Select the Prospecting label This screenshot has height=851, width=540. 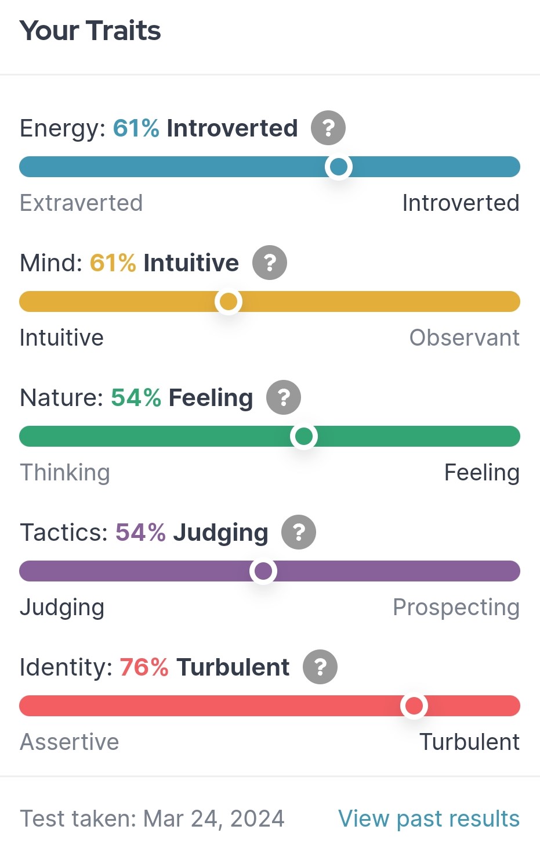pos(456,607)
